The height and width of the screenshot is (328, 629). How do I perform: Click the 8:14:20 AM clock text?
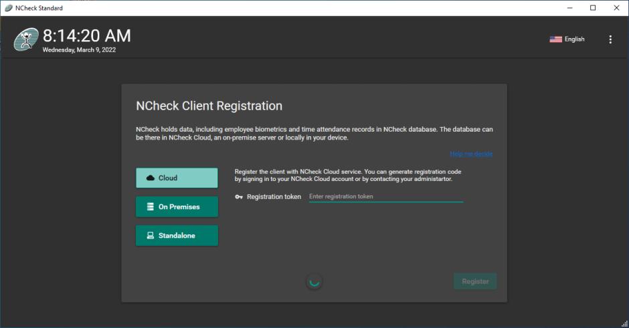tap(87, 35)
